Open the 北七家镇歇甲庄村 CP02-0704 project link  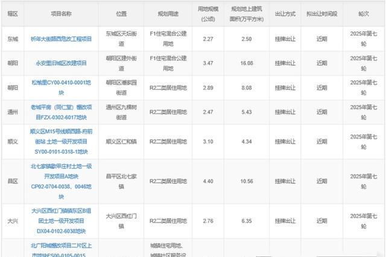pyautogui.click(x=61, y=180)
